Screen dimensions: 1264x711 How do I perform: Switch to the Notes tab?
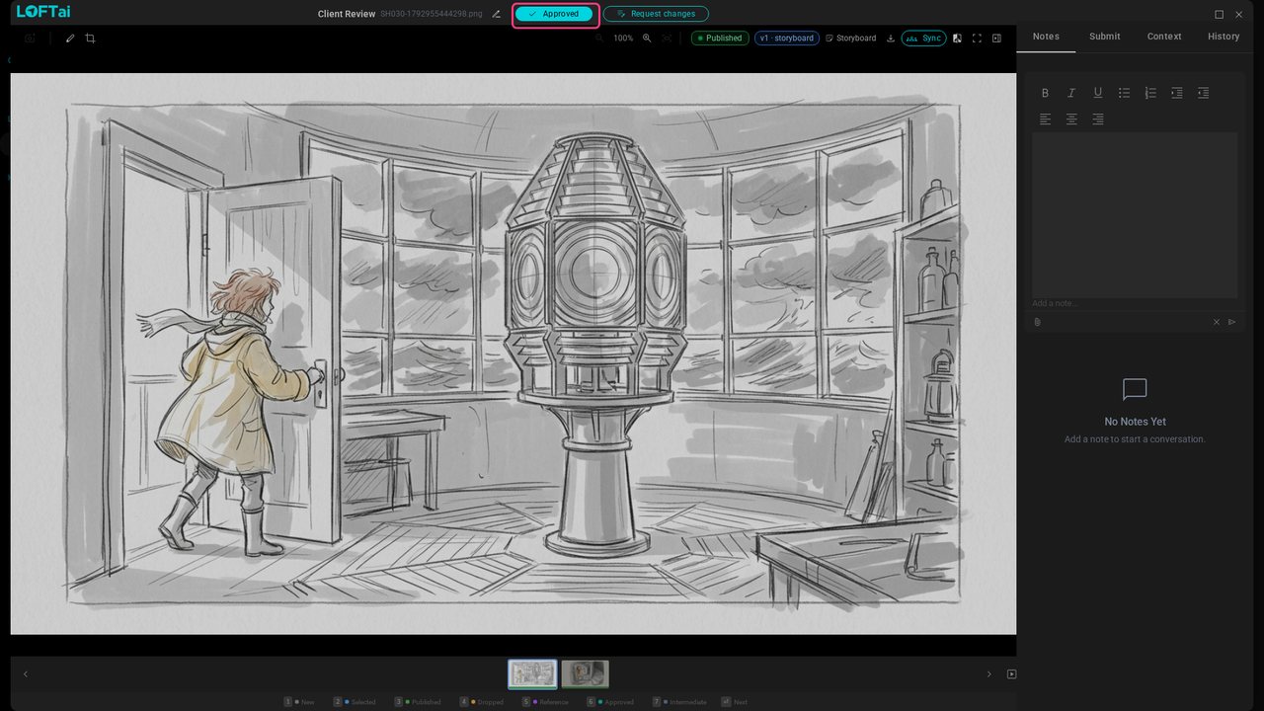[x=1046, y=37]
